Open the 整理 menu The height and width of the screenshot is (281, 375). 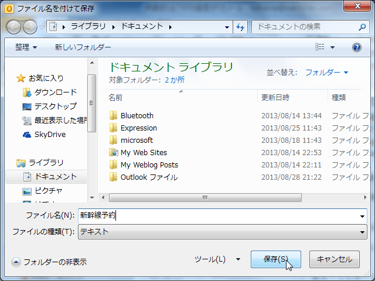(x=26, y=47)
